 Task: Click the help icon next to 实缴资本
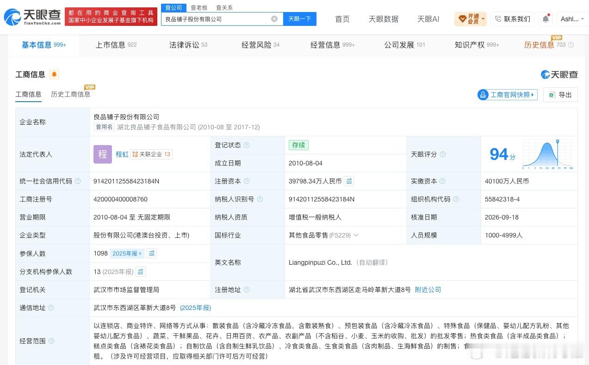coord(443,181)
